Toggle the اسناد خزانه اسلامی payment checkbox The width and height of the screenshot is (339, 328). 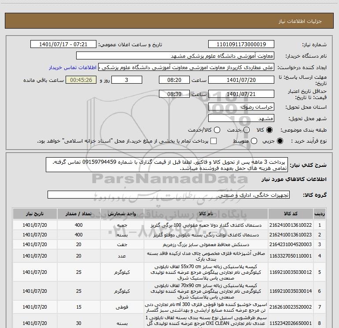click(x=214, y=141)
